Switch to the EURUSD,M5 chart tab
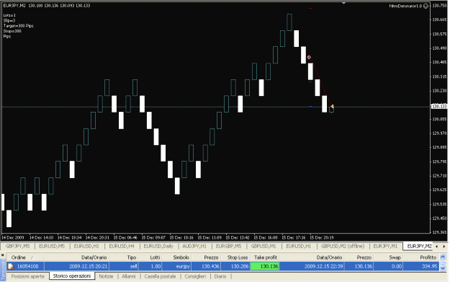450x282 pixels. pos(52,246)
